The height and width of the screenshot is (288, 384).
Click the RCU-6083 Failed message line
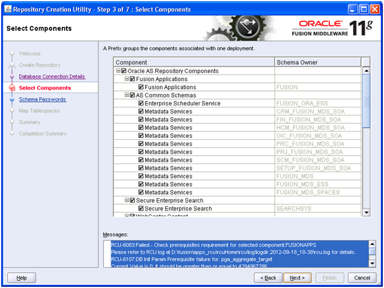pyautogui.click(x=213, y=245)
